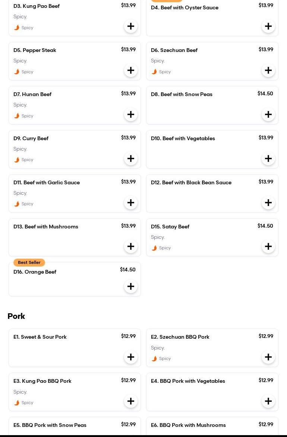Add D6. Szechuan Beef using plus button
This screenshot has height=437, width=287.
tap(268, 70)
